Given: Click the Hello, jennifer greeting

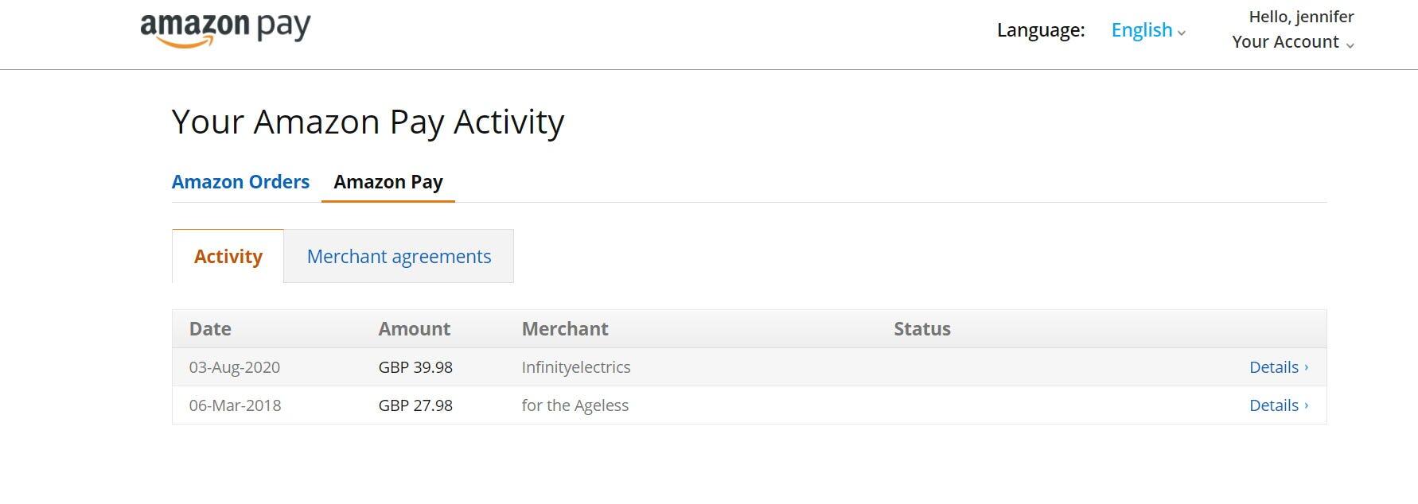Looking at the screenshot, I should [x=1300, y=15].
